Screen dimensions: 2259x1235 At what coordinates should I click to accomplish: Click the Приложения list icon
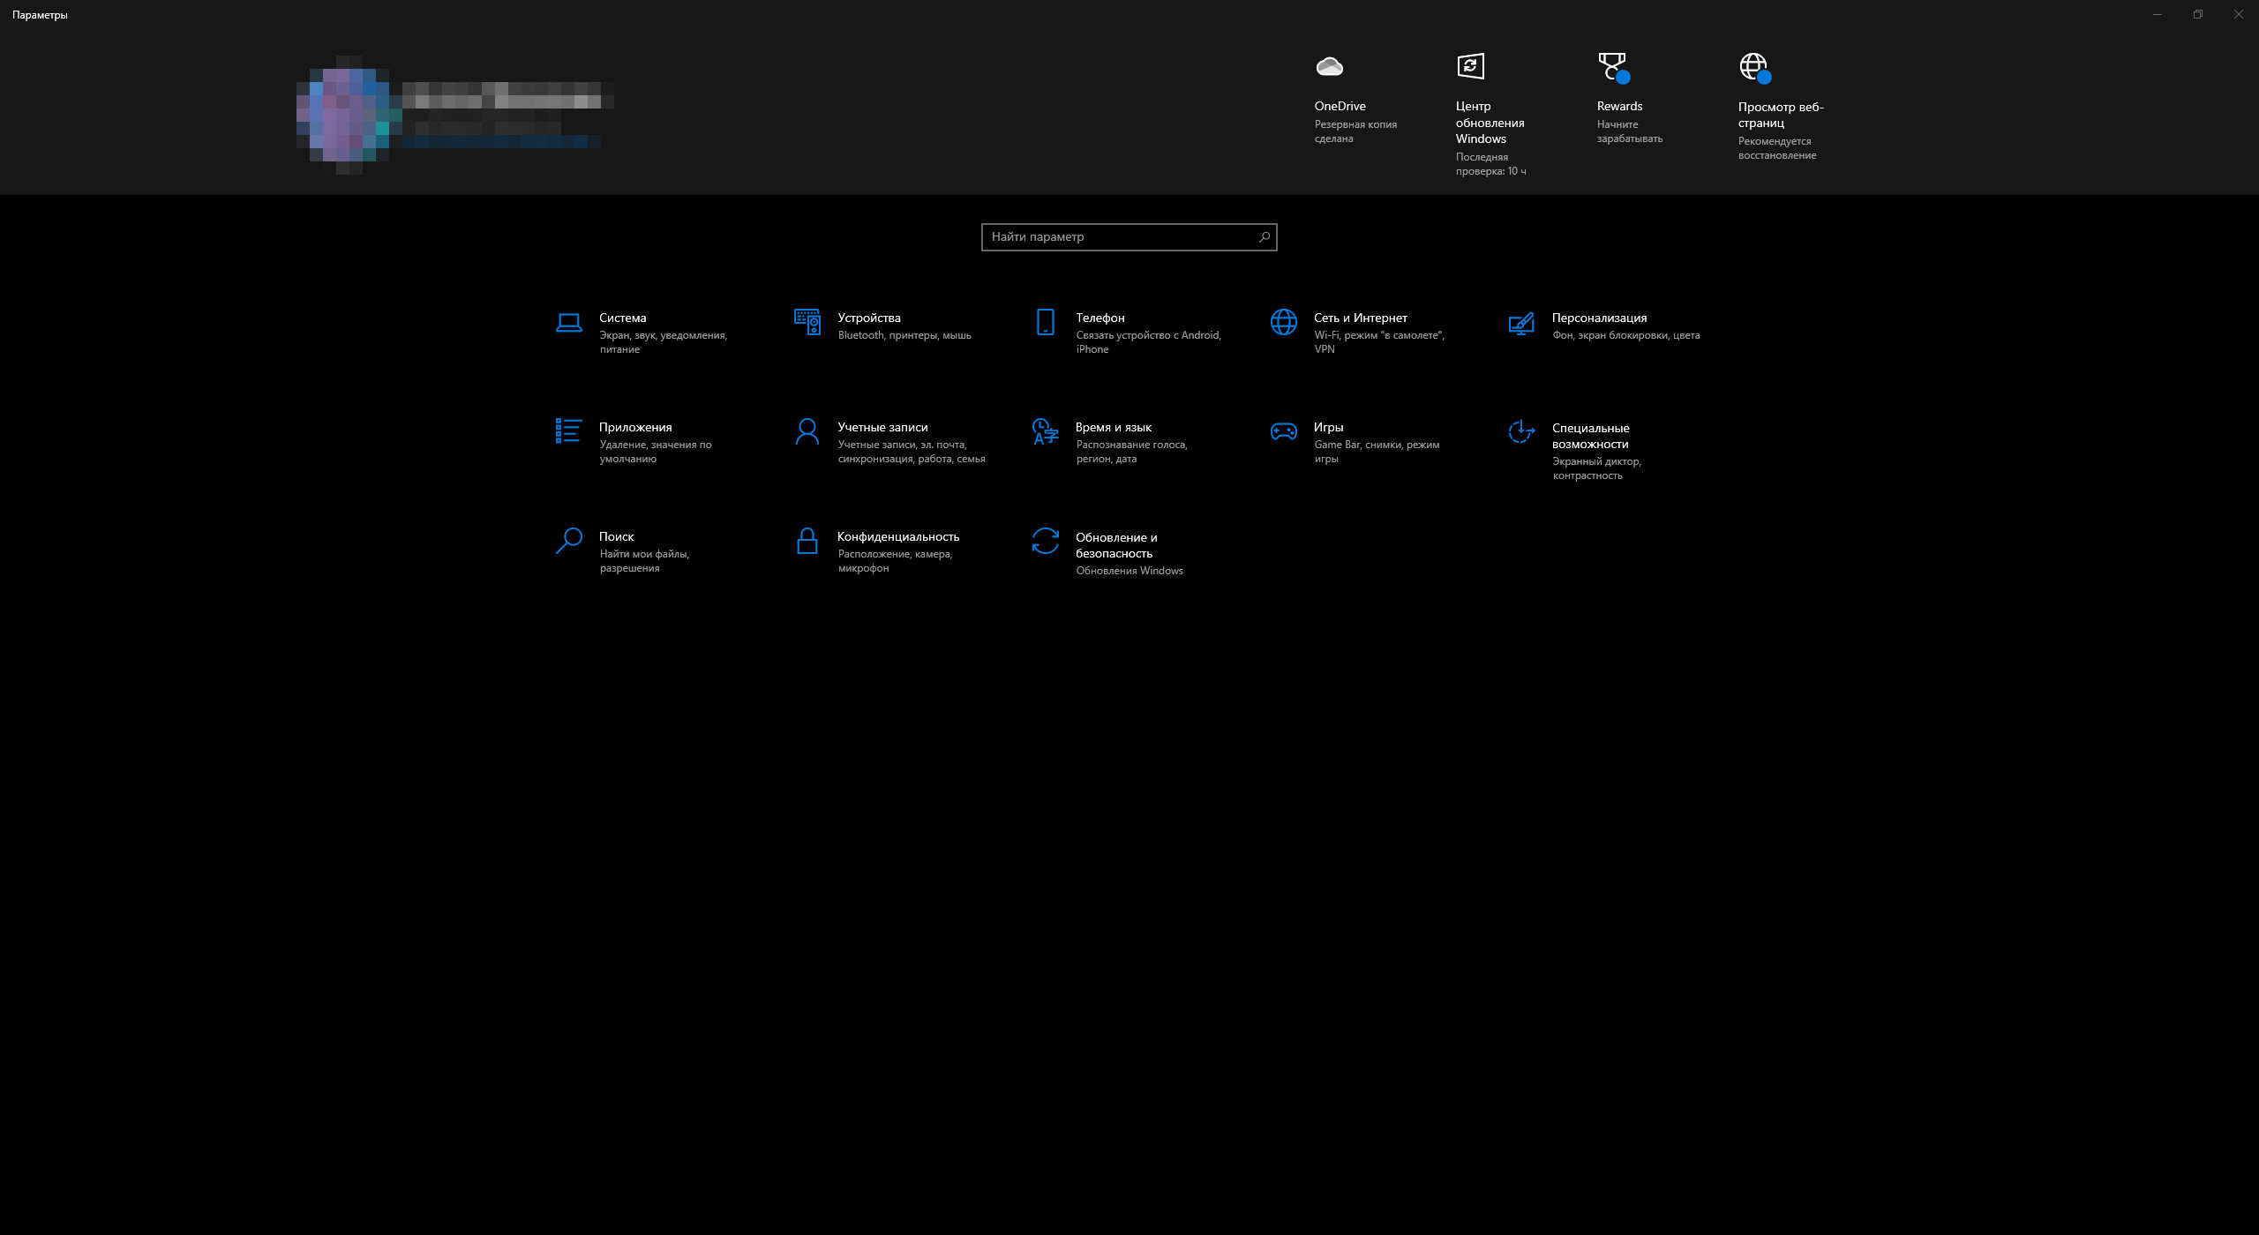tap(568, 431)
